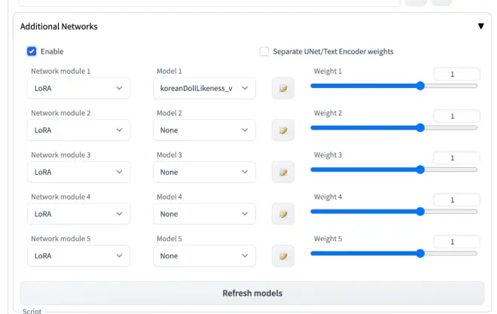Viewport: 497px width, 314px height.
Task: Uncheck the Enable checkbox
Action: (x=32, y=51)
